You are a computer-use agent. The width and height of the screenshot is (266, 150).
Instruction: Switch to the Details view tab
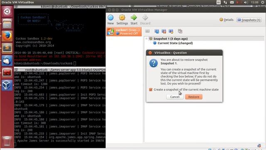(226, 20)
